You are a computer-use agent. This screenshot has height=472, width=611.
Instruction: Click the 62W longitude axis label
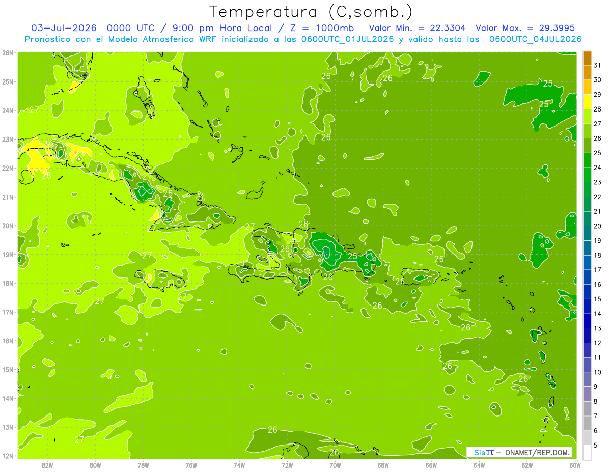tap(527, 465)
